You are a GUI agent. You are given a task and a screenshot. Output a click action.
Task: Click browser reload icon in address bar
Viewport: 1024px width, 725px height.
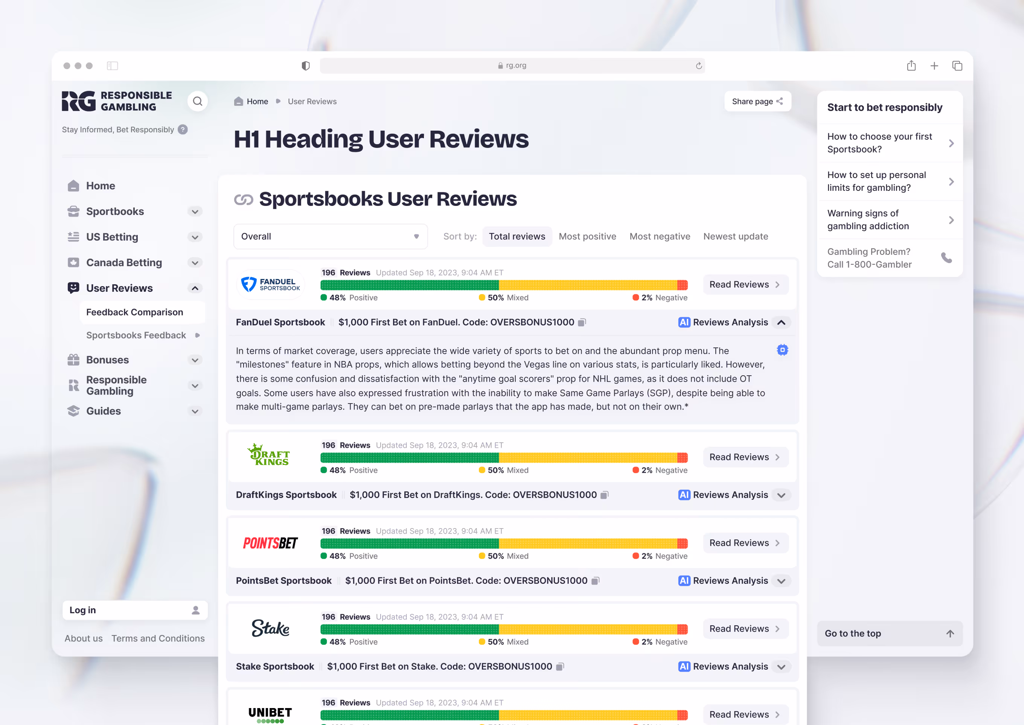pos(699,65)
